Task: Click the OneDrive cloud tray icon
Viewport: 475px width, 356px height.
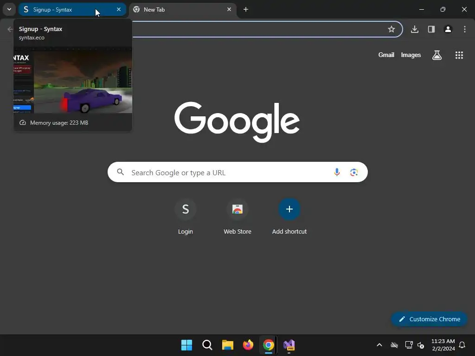Action: coord(394,345)
